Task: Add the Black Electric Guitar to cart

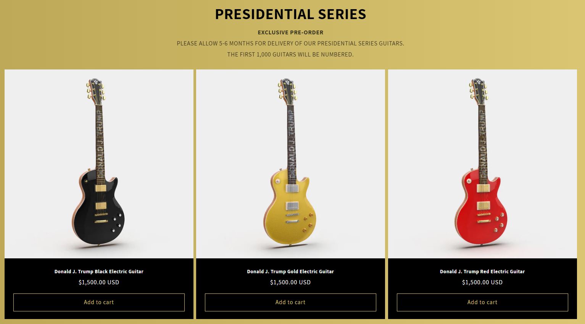Action: 99,302
